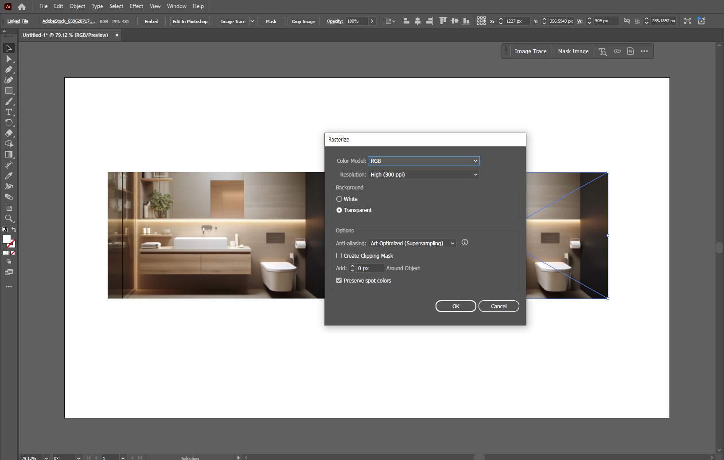This screenshot has height=460, width=724.
Task: Click OK in Rasterize dialog
Action: (456, 307)
